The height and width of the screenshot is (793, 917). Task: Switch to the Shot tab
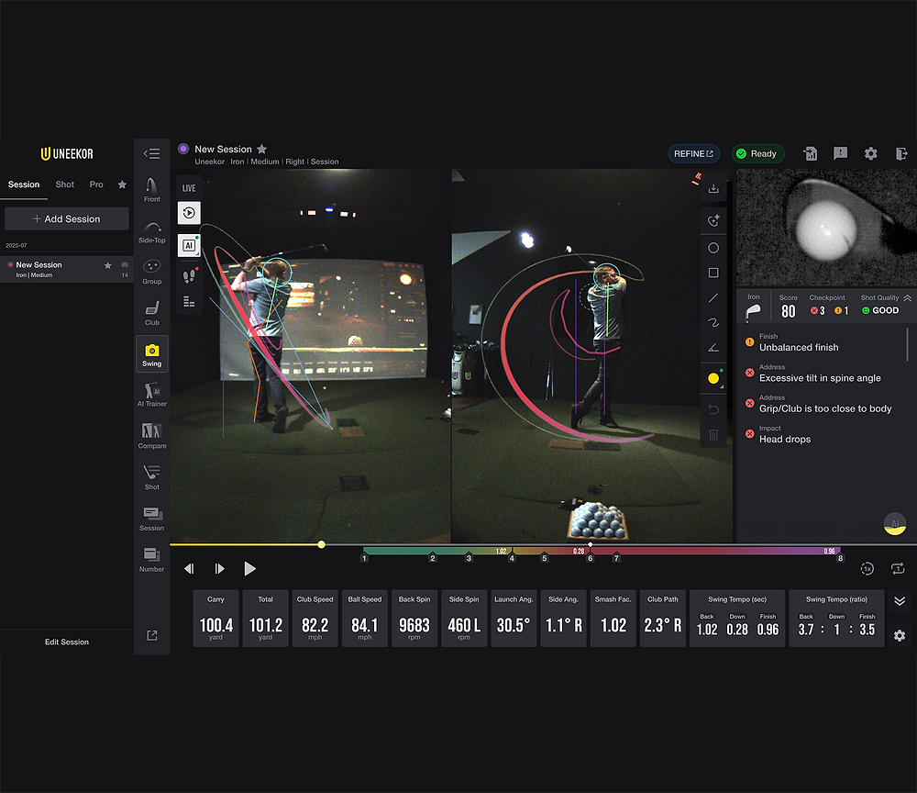(64, 184)
